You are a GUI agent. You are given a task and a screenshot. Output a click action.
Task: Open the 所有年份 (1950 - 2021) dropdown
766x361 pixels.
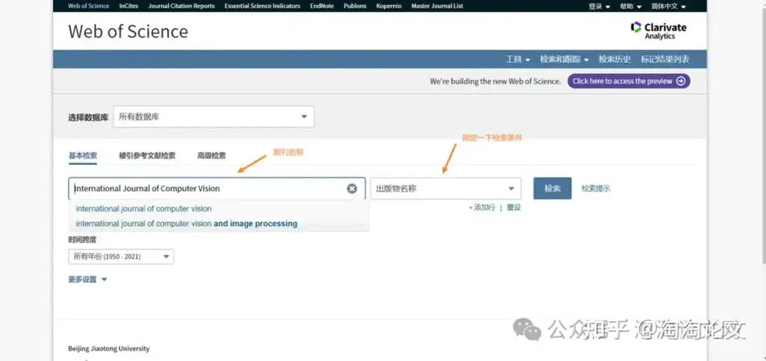tap(121, 257)
